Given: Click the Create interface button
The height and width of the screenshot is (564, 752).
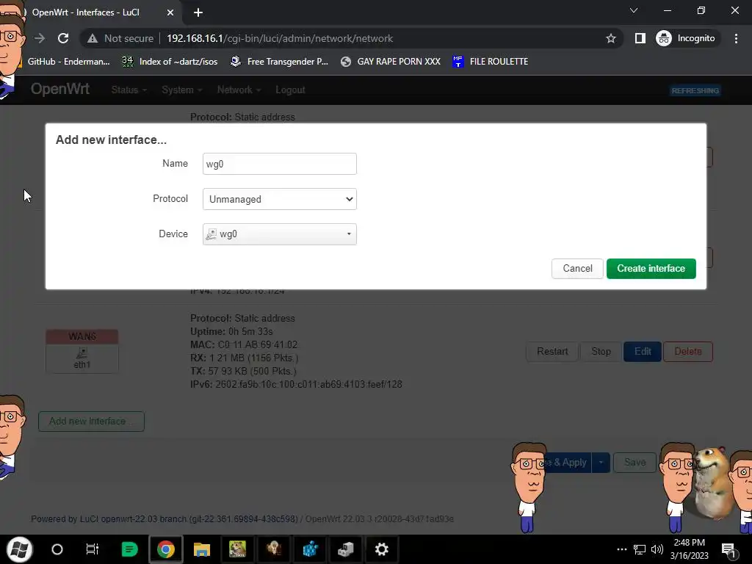Looking at the screenshot, I should click(651, 269).
